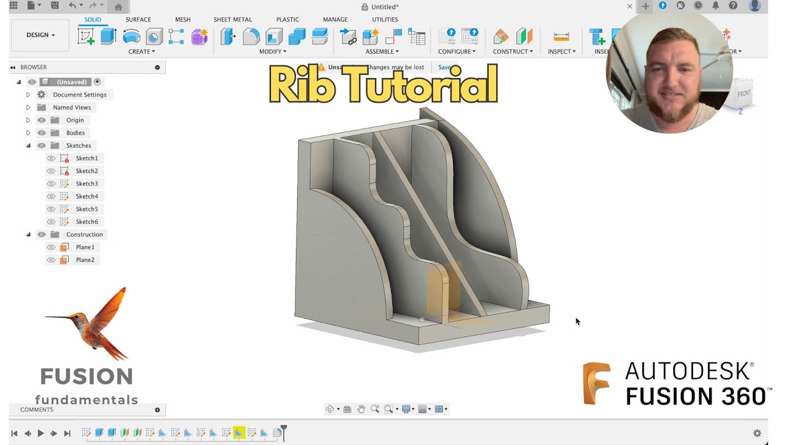Open the CREATE dropdown menu
This screenshot has width=792, height=445.
[142, 51]
